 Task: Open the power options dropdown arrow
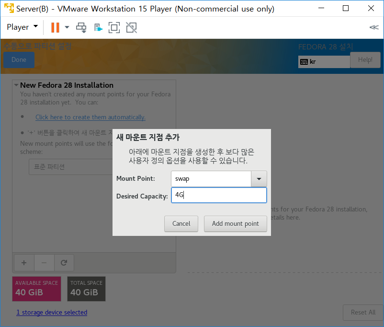(67, 27)
